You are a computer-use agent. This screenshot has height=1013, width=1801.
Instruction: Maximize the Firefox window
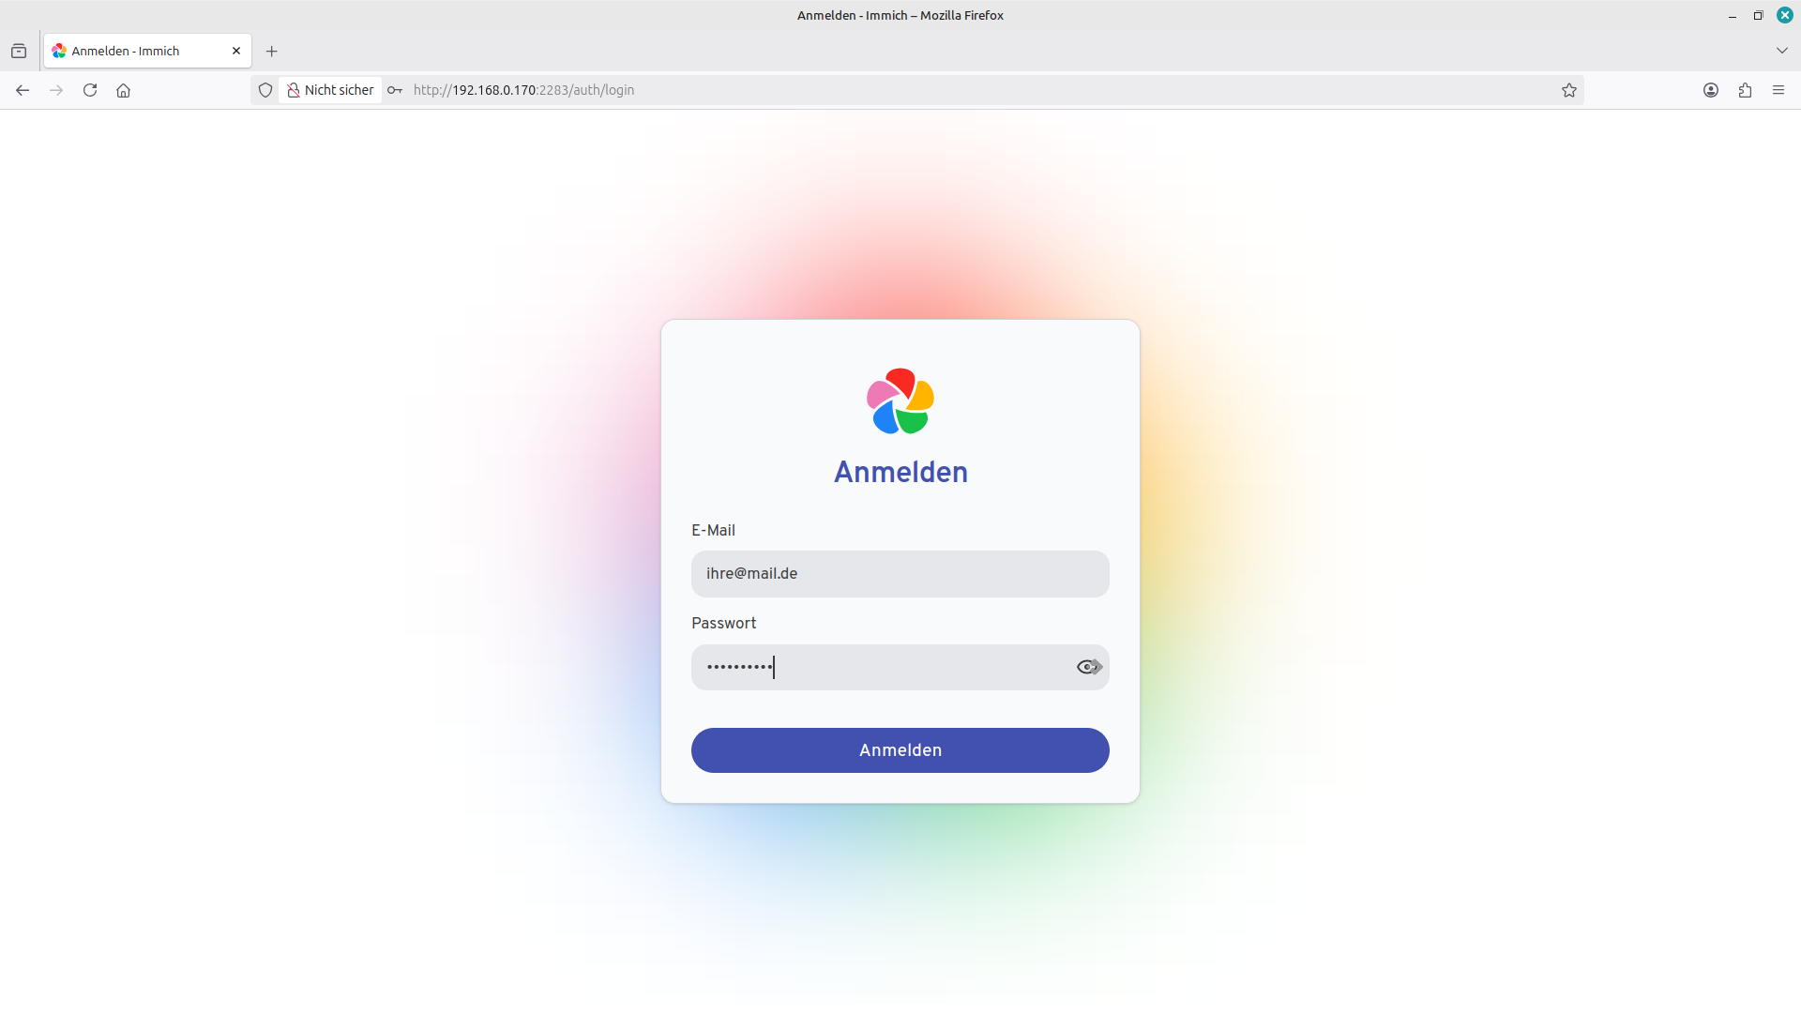point(1759,15)
